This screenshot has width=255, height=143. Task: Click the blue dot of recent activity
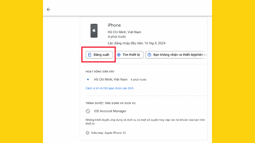(88, 79)
